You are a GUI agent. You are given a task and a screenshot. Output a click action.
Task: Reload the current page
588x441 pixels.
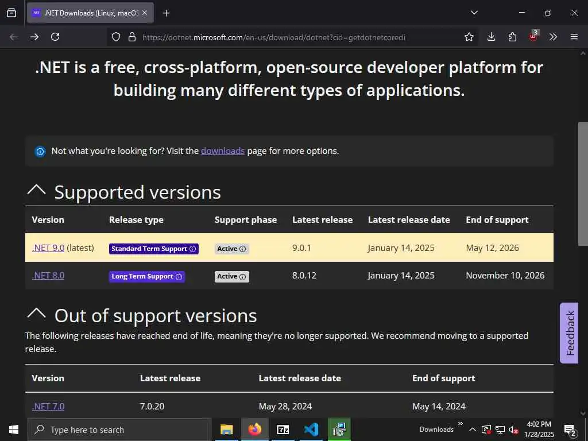55,37
